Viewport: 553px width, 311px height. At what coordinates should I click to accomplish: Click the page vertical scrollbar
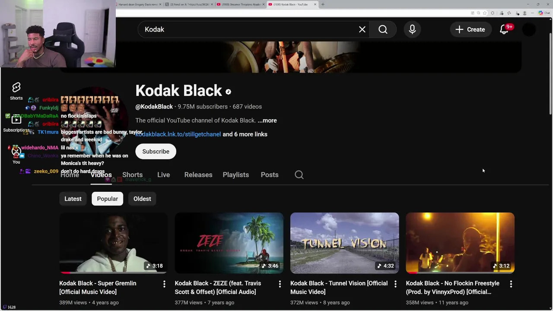click(x=550, y=73)
